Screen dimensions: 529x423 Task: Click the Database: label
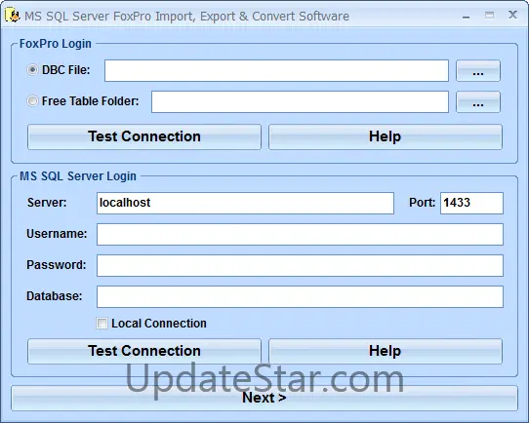click(x=55, y=296)
